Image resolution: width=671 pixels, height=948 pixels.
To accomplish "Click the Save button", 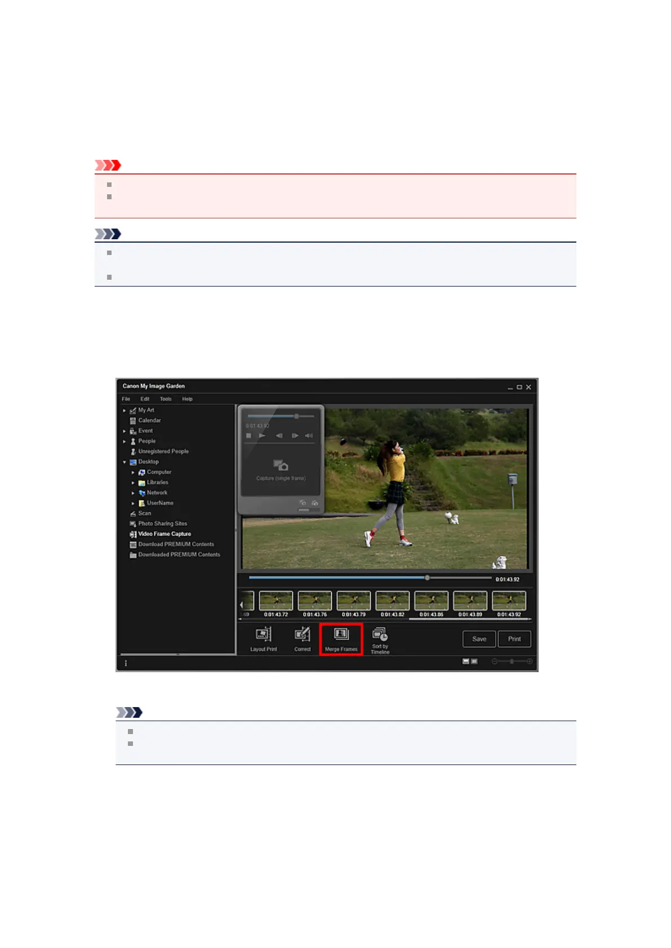I will tap(479, 639).
